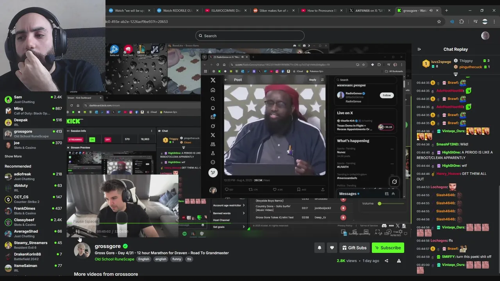Open grossgore channel name link
This screenshot has height=281, width=500.
pos(107,246)
